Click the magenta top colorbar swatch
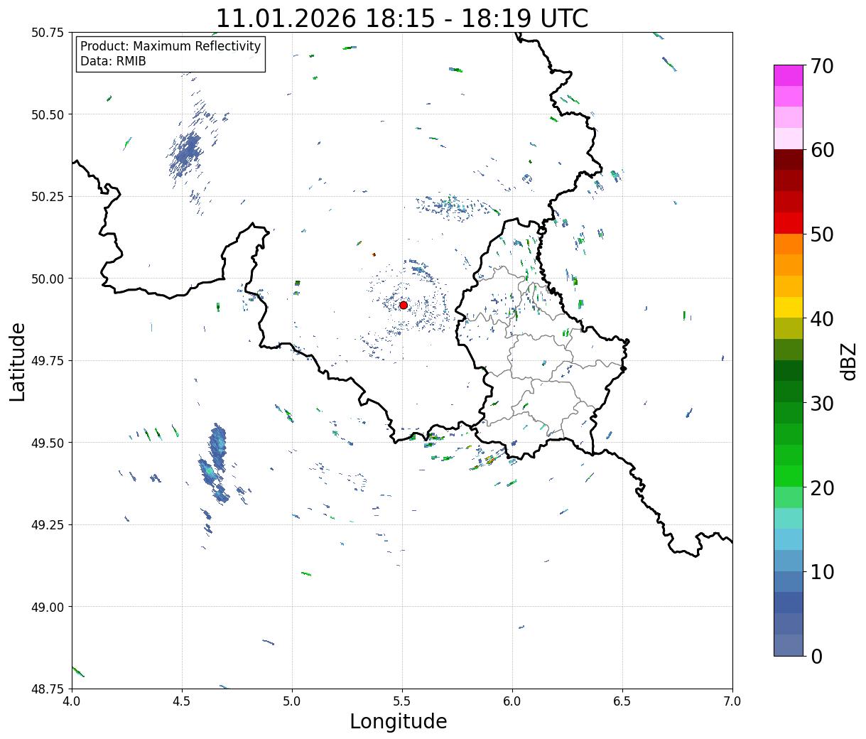Image resolution: width=866 pixels, height=739 pixels. 789,75
